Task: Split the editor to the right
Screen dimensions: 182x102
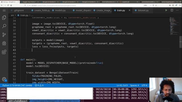Action: point(172,10)
